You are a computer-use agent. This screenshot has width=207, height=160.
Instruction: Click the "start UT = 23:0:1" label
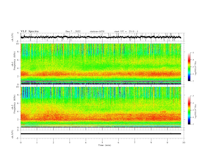click(x=126, y=31)
